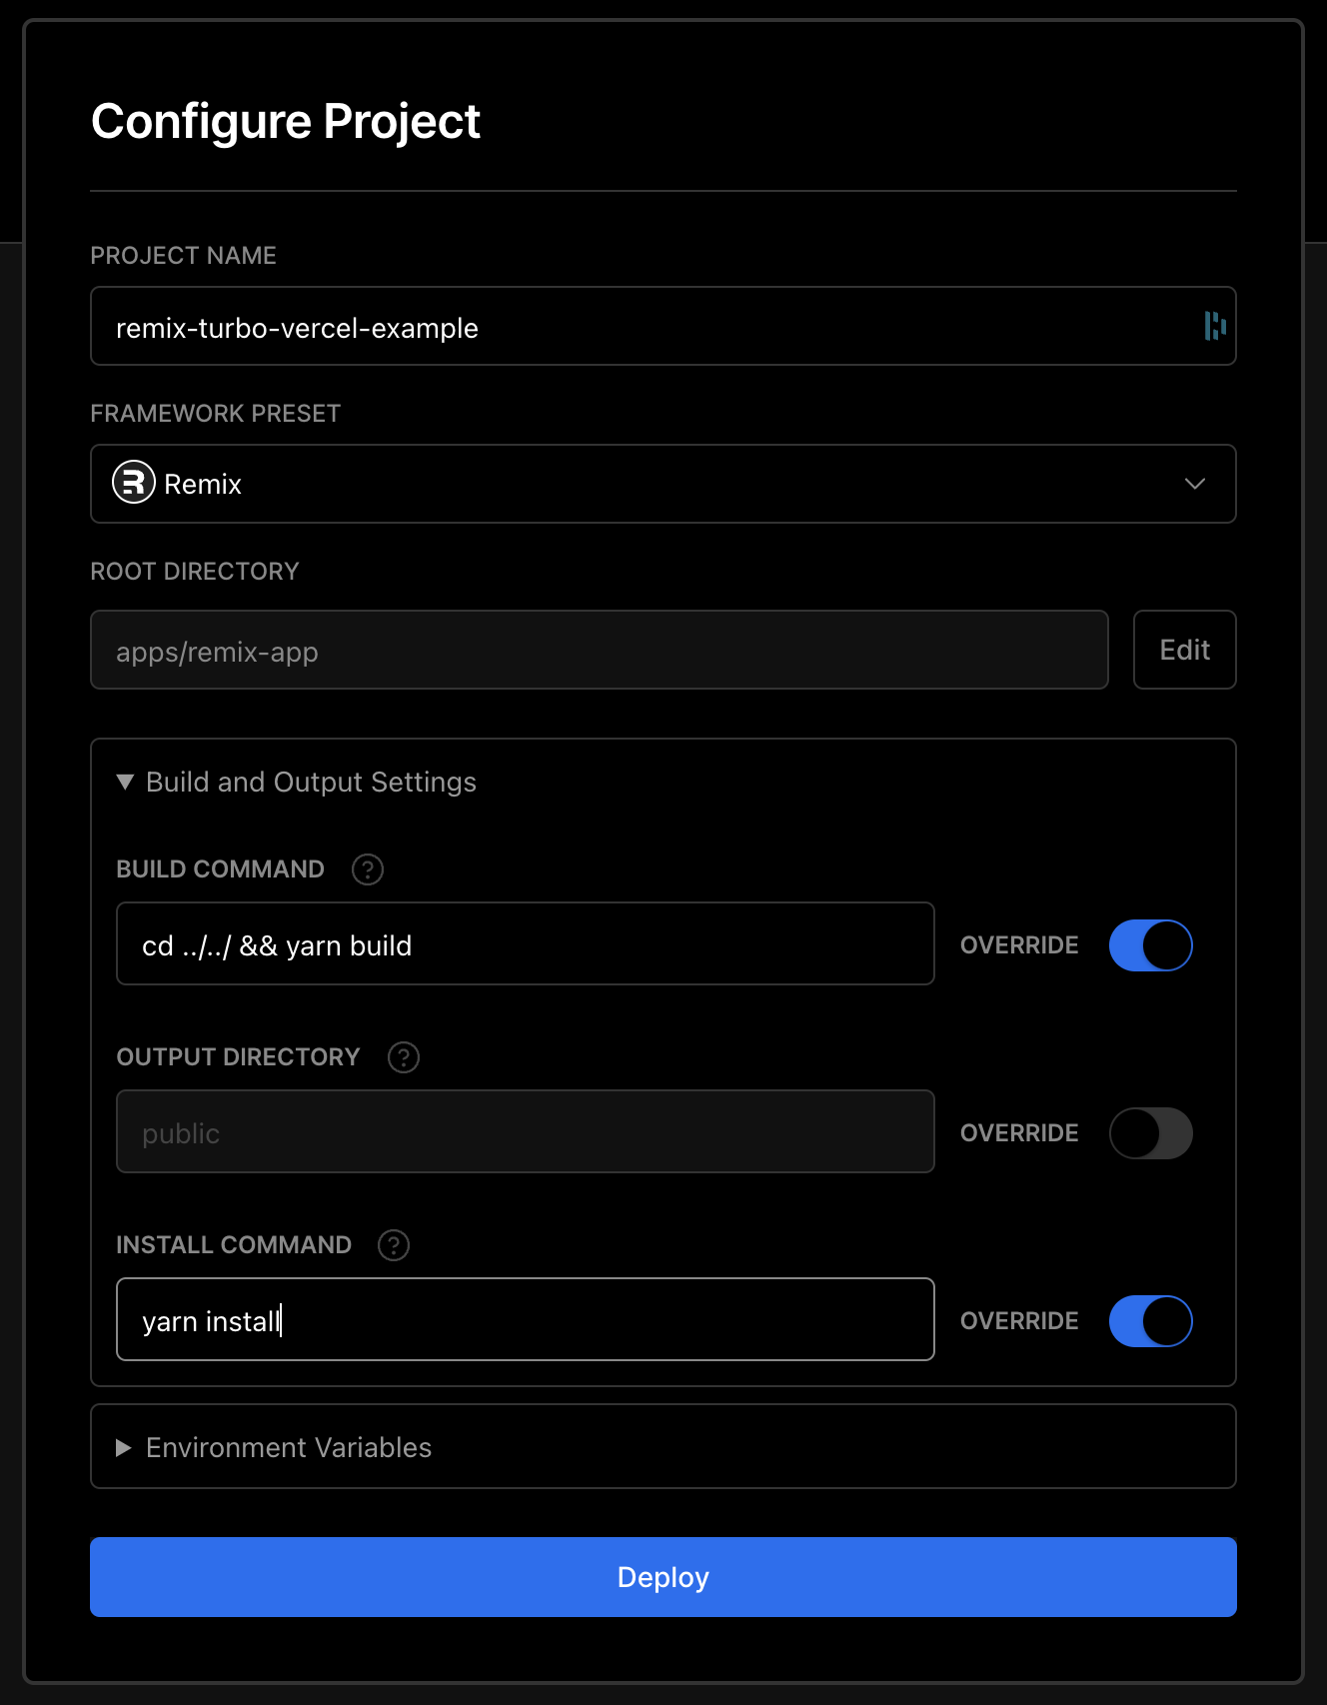This screenshot has height=1705, width=1327.
Task: Click the BUILD COMMAND label
Action: pyautogui.click(x=221, y=869)
